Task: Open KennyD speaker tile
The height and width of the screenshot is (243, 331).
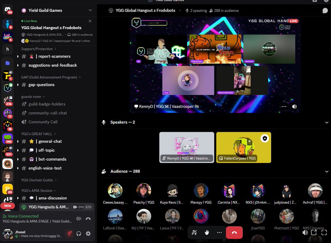Action: click(x=187, y=148)
